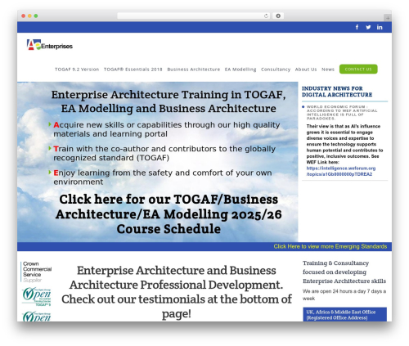The width and height of the screenshot is (409, 346).
Task: Go to EA Modelling menu
Action: (240, 70)
